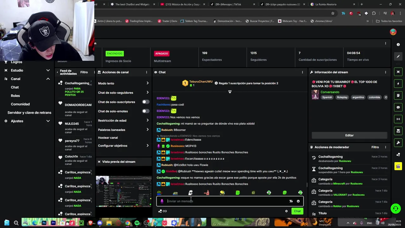Toggle Chat de solo-suscriptores switch
The height and width of the screenshot is (228, 405).
click(x=146, y=102)
